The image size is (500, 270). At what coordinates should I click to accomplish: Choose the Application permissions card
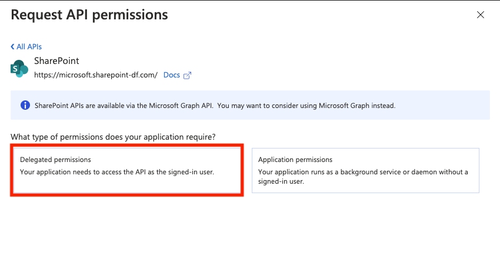(365, 170)
